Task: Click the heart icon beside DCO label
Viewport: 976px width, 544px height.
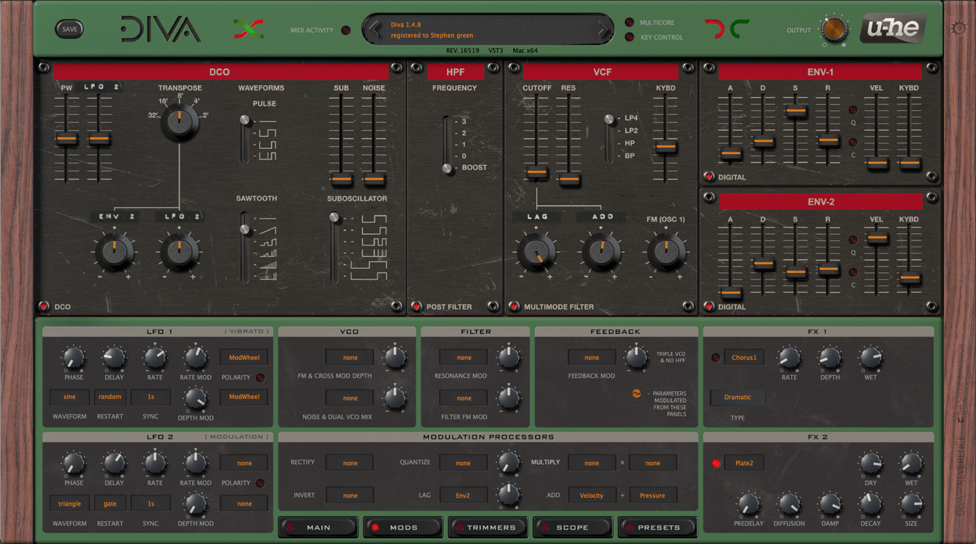Action: 44,306
